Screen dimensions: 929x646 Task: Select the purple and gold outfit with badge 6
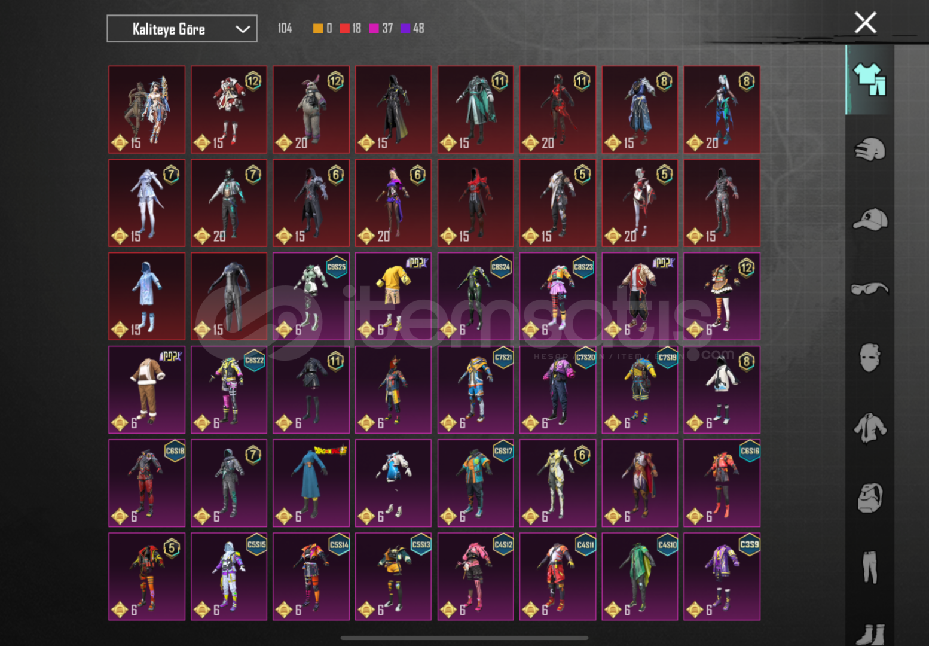(393, 203)
